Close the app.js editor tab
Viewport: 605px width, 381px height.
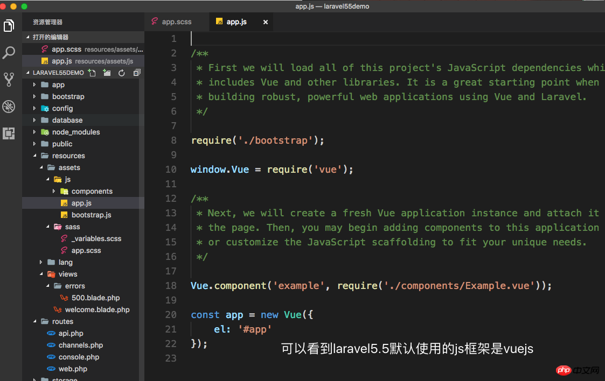[266, 22]
